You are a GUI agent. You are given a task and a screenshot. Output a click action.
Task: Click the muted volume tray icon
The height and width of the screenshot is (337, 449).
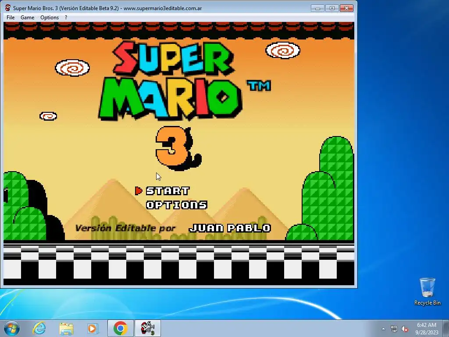(405, 329)
